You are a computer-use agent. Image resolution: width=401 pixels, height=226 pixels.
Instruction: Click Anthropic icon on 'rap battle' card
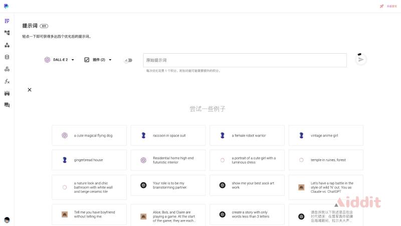301,187
